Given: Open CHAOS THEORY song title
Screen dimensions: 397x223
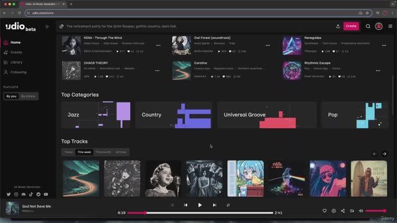Looking at the screenshot, I should click(96, 63).
